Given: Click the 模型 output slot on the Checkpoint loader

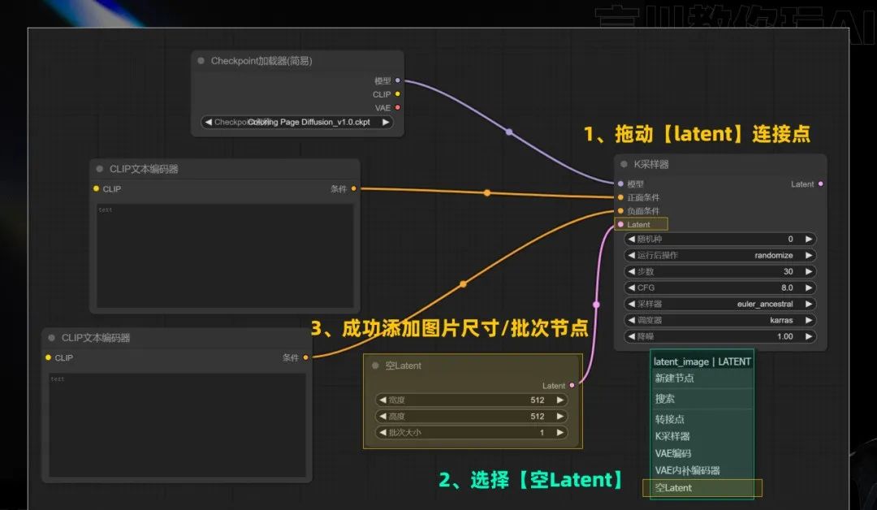Looking at the screenshot, I should point(398,80).
